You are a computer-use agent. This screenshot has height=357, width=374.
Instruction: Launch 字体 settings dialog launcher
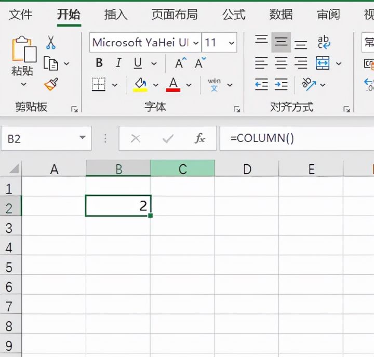(x=237, y=109)
